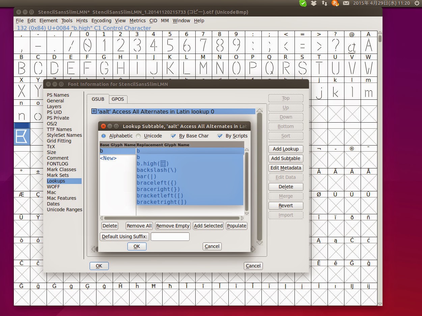Select the Unicode Ranges category
The width and height of the screenshot is (422, 316).
[x=64, y=210]
